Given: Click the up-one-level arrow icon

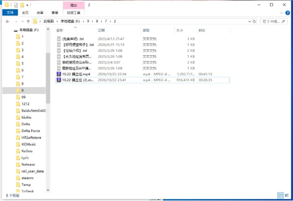Looking at the screenshot, I should (28, 21).
